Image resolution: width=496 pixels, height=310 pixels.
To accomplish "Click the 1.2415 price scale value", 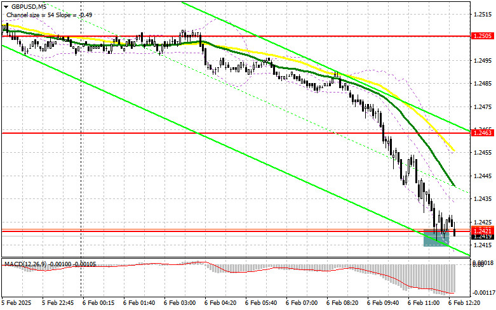I will (x=483, y=245).
